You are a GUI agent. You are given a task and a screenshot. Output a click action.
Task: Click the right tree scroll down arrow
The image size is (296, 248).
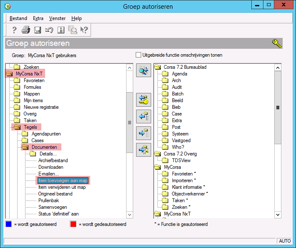click(278, 215)
